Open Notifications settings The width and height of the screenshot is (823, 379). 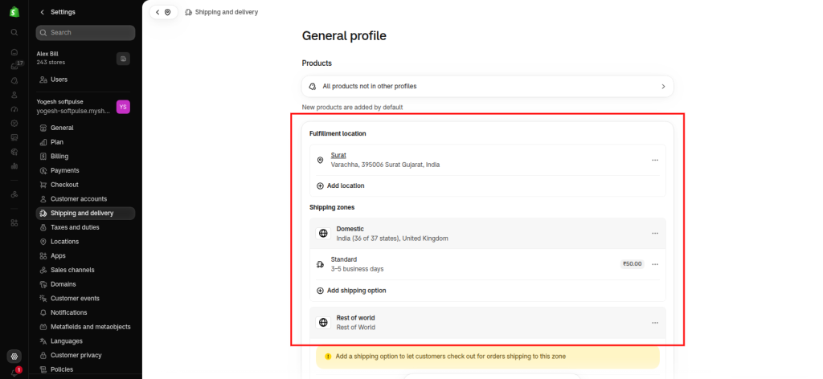coord(85,312)
